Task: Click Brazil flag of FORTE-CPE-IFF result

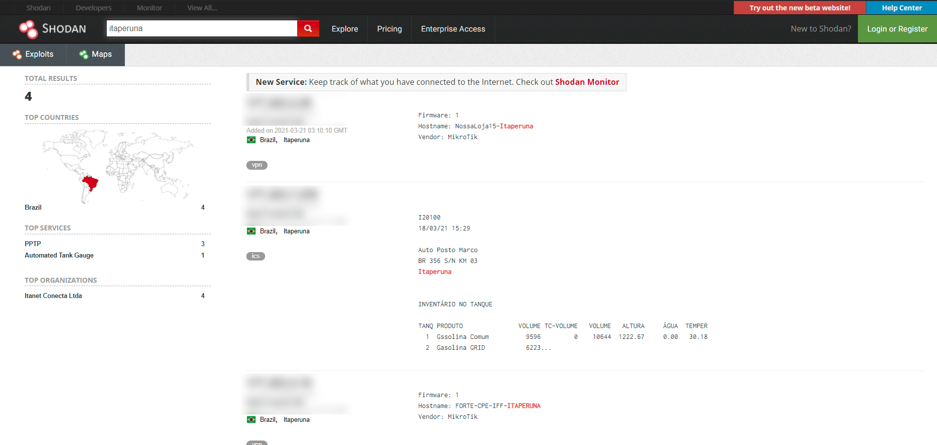Action: click(251, 420)
